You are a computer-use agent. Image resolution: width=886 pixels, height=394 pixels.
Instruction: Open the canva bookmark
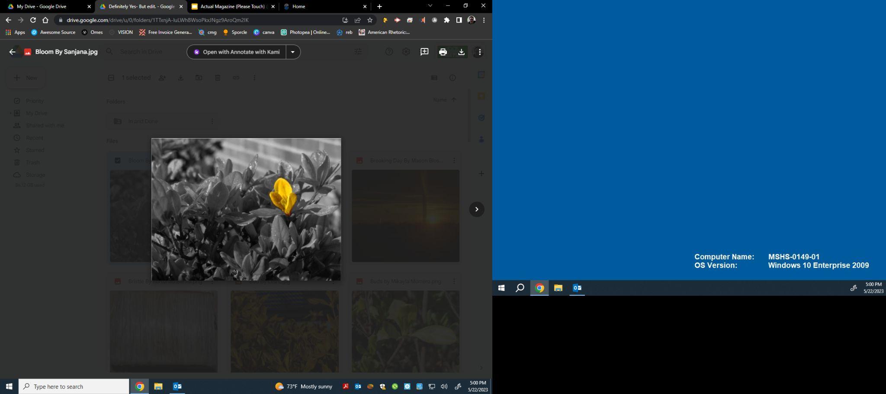(264, 32)
